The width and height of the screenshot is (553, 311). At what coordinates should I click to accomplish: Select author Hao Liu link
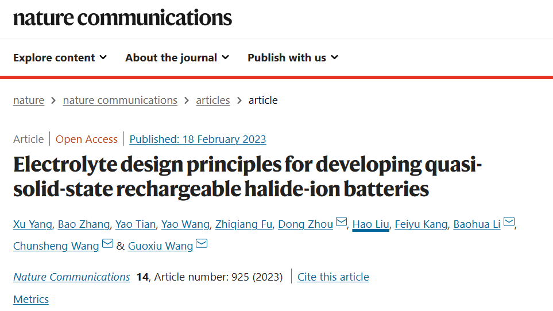coord(370,224)
